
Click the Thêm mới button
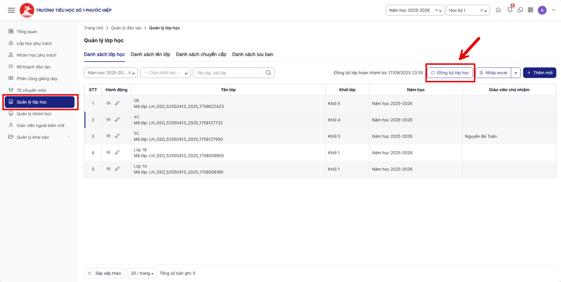[x=540, y=73]
